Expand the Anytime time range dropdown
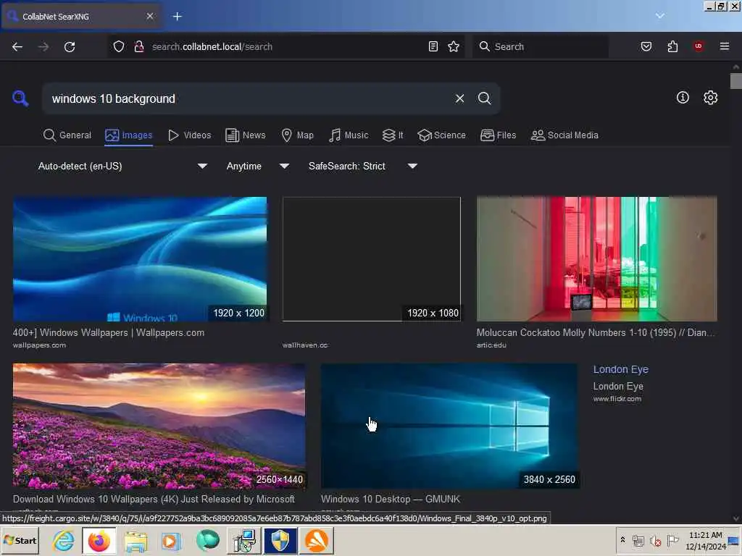This screenshot has height=556, width=742. 258,166
